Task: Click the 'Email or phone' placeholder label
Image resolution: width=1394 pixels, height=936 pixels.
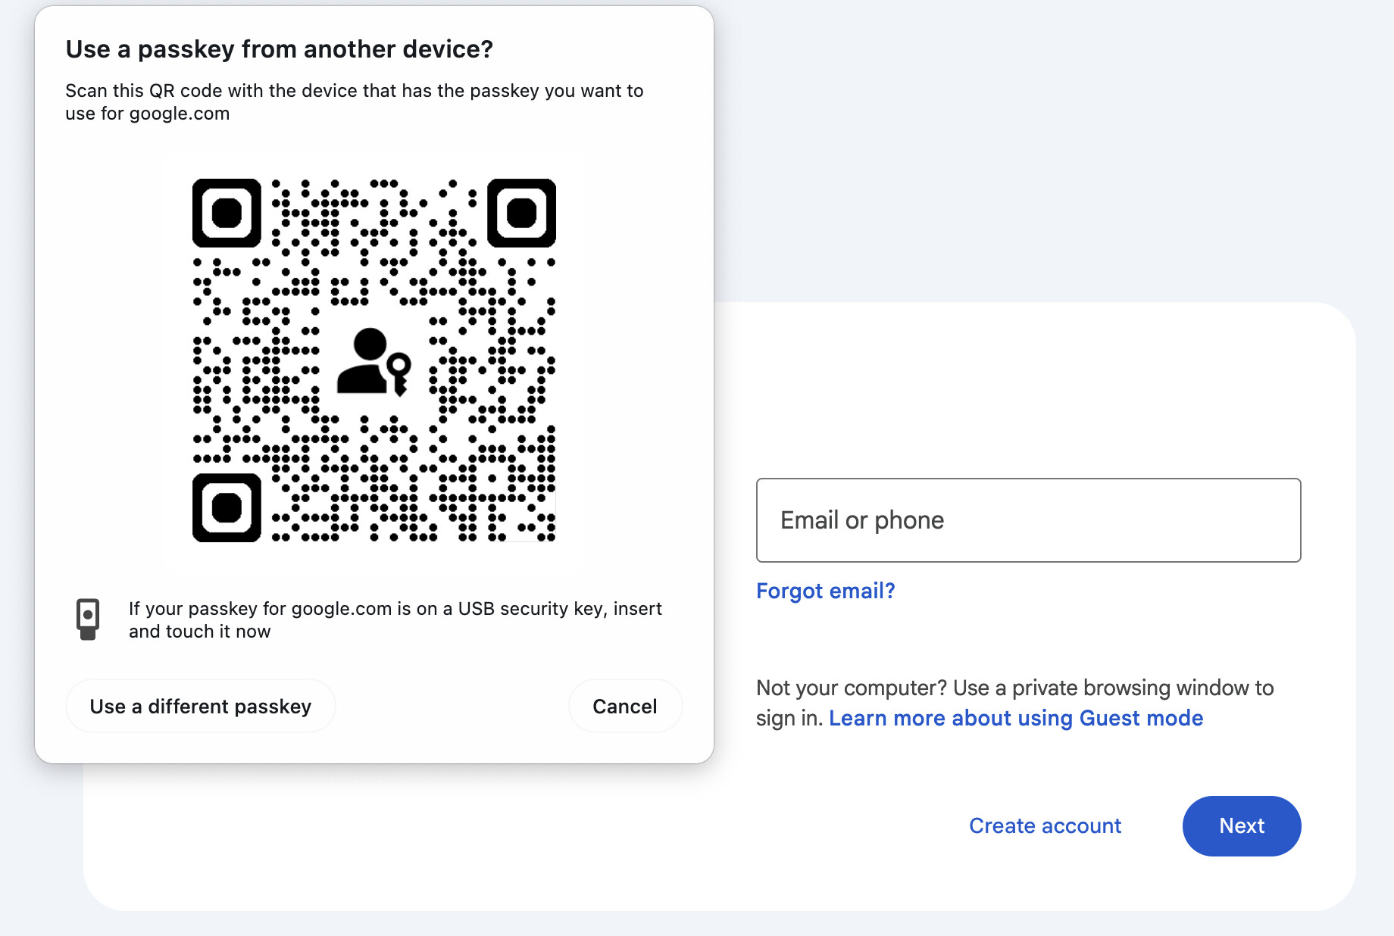Action: [x=862, y=520]
